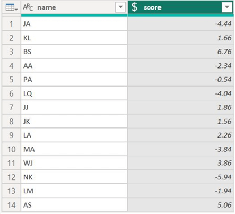Click the name cell 'JK'
235x214 pixels.
pyautogui.click(x=74, y=121)
